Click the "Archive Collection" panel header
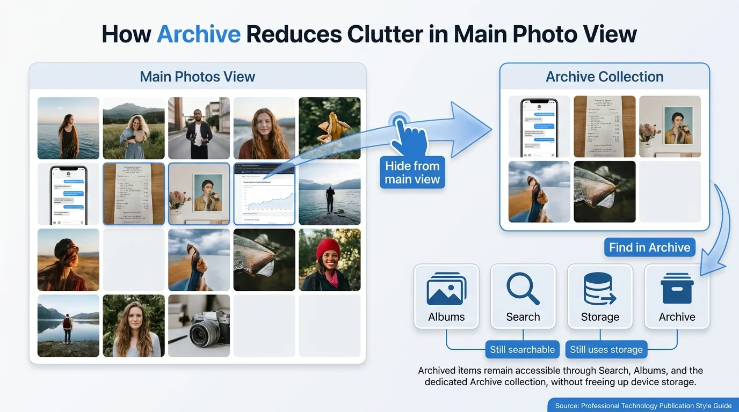The image size is (739, 412). point(605,77)
